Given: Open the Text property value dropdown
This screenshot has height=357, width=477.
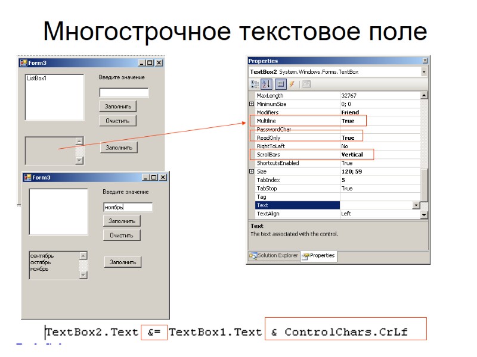Looking at the screenshot, I should [416, 205].
